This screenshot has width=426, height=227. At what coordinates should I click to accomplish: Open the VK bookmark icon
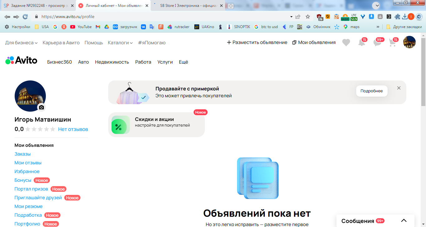tap(143, 27)
